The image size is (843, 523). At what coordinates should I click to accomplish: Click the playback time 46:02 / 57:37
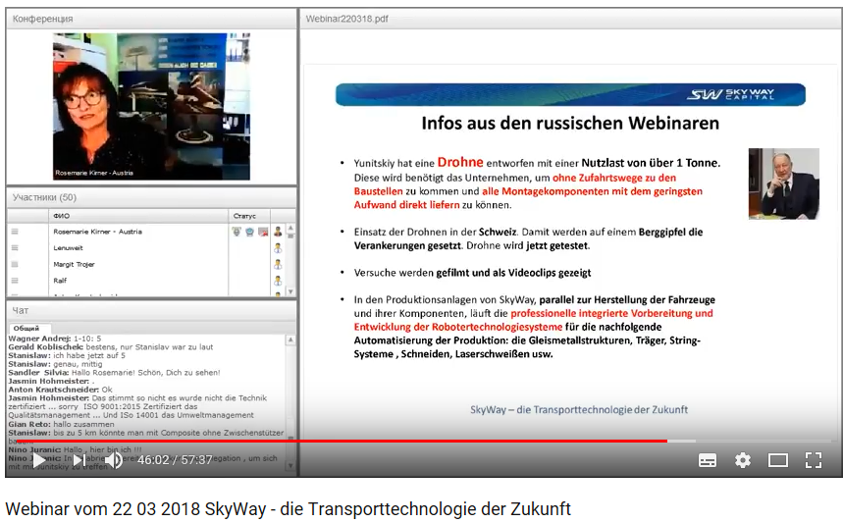[175, 460]
